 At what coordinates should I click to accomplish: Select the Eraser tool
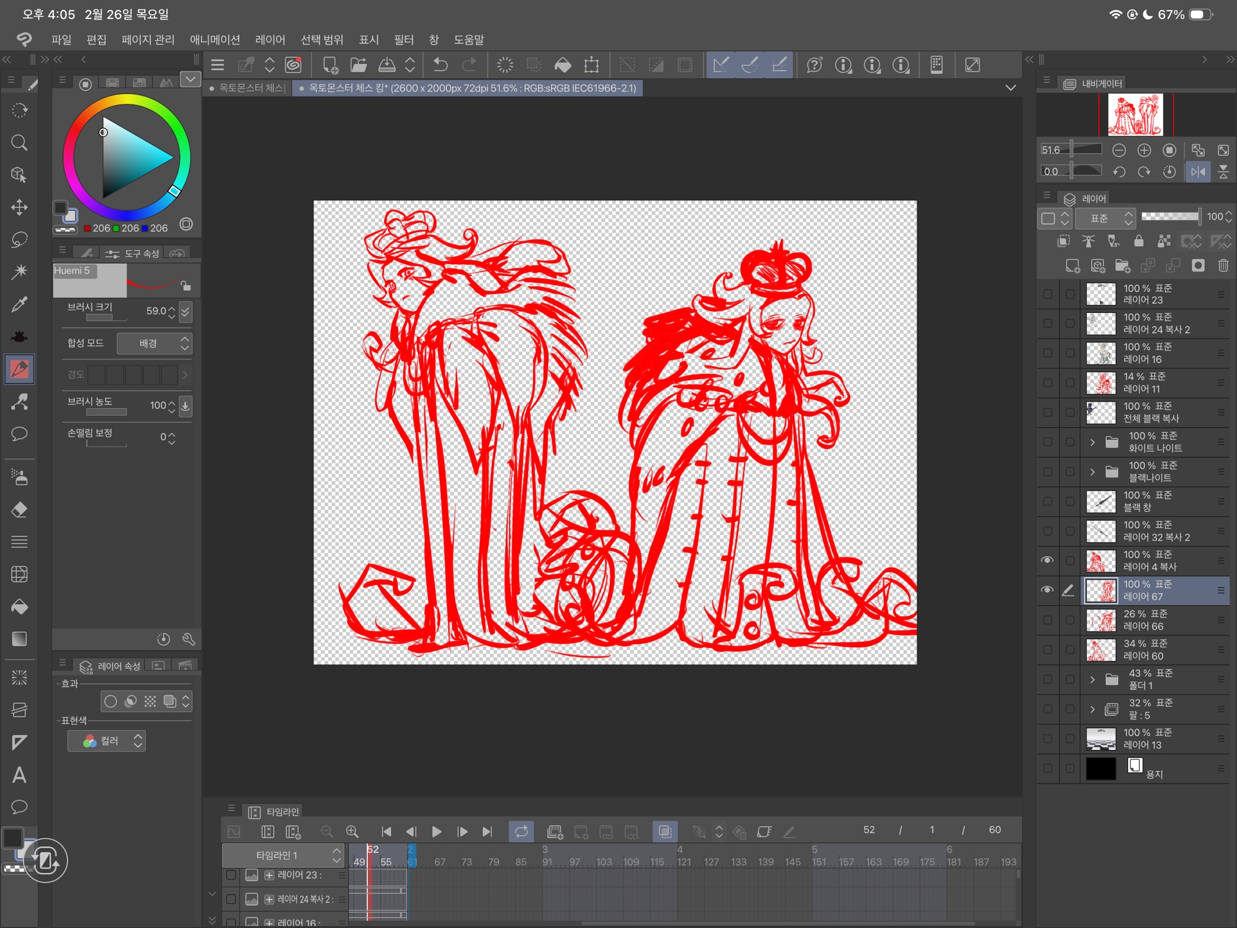[19, 510]
